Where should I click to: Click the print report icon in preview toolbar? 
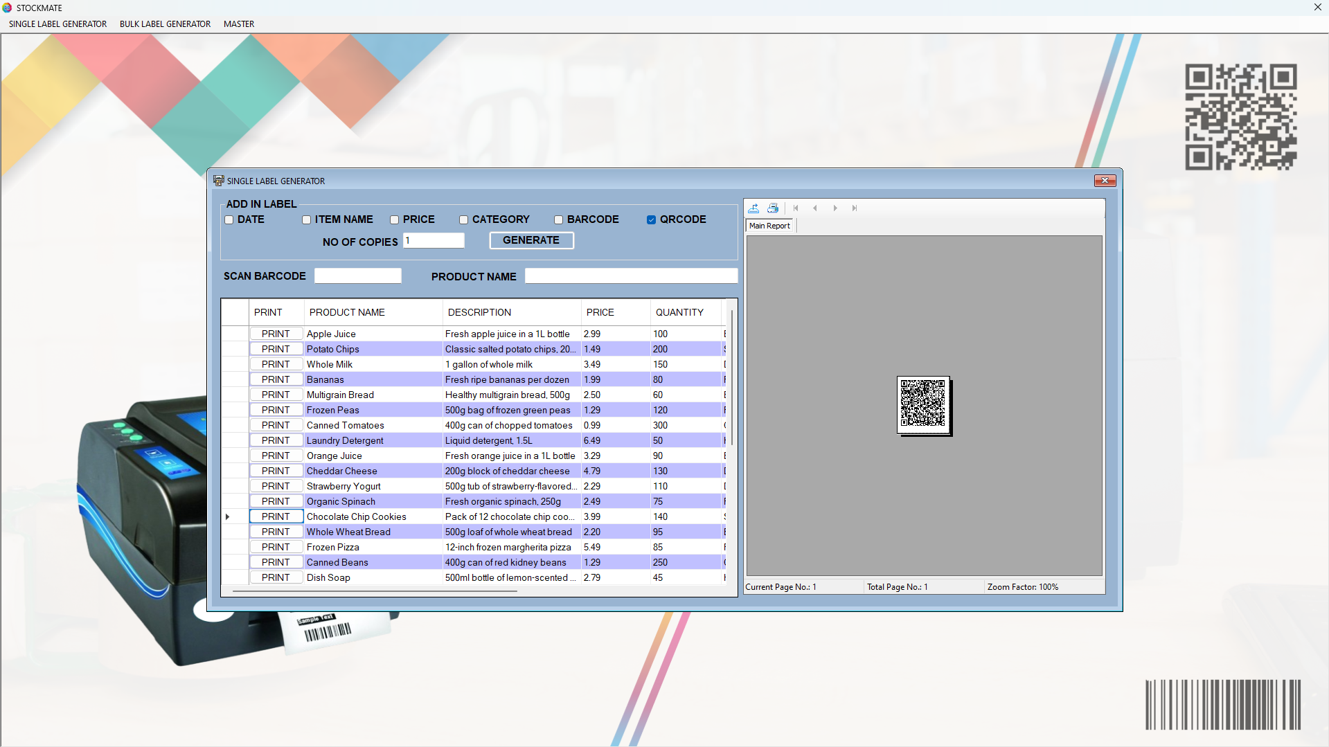click(x=773, y=208)
